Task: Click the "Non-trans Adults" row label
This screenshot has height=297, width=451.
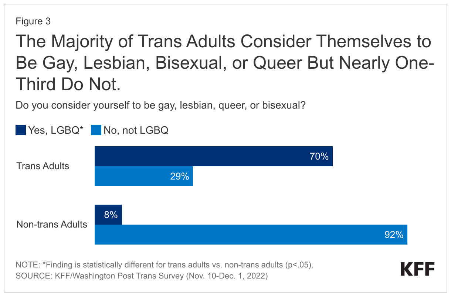Action: coord(52,224)
